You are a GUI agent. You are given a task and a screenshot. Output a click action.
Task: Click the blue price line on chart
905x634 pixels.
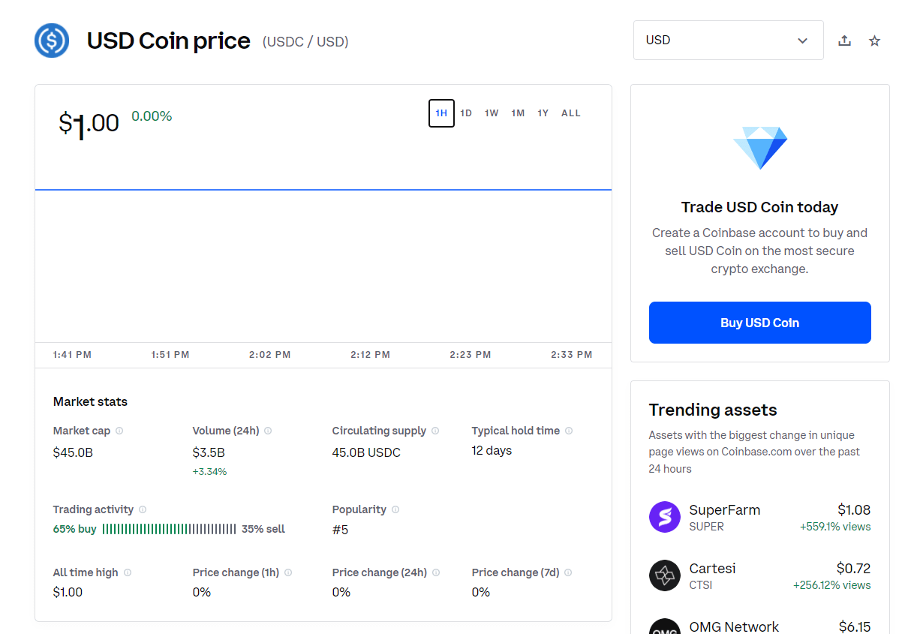pos(323,190)
